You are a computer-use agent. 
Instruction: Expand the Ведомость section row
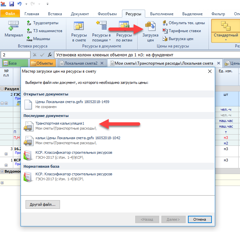point(2,171)
